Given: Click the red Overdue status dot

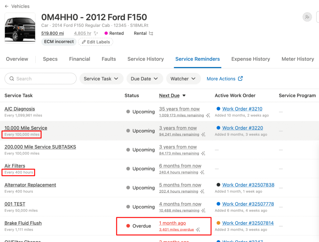Looking at the screenshot, I should pos(128,226).
